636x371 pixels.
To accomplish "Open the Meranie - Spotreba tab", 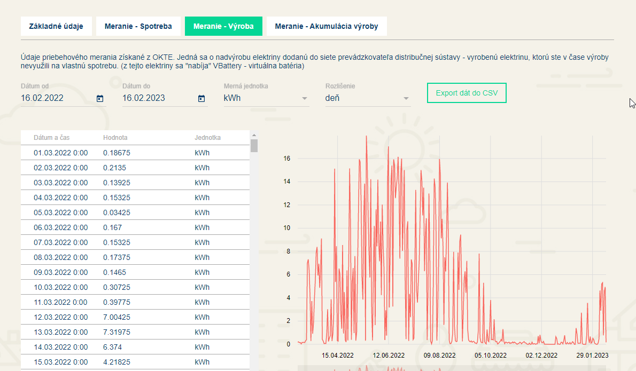I will [138, 26].
